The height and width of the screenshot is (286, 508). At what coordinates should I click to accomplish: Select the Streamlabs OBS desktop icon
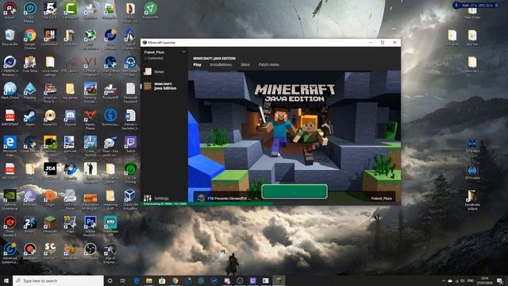[110, 226]
